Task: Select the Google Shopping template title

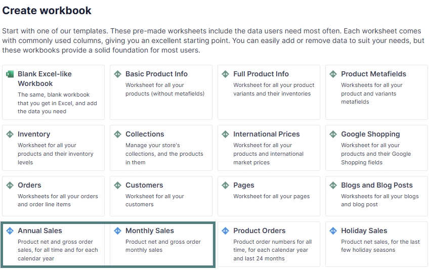Action: 370,134
